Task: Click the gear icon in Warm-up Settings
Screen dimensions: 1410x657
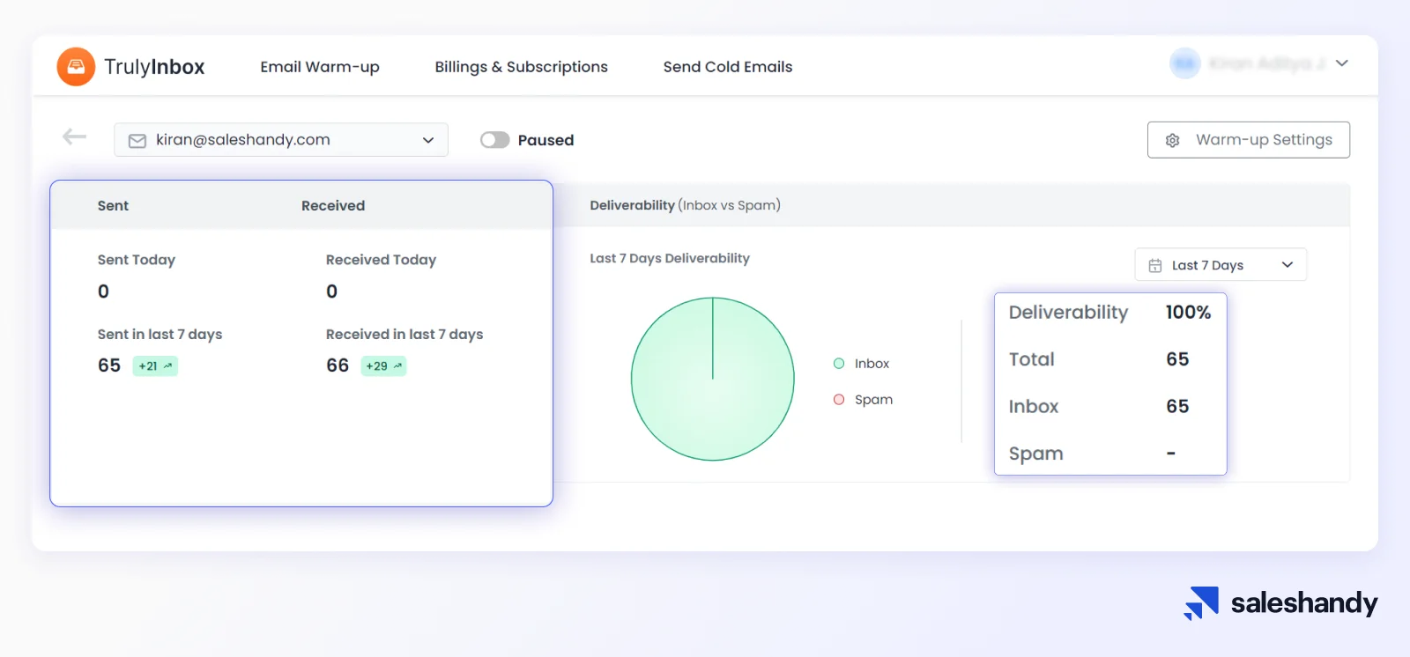Action: click(1172, 140)
